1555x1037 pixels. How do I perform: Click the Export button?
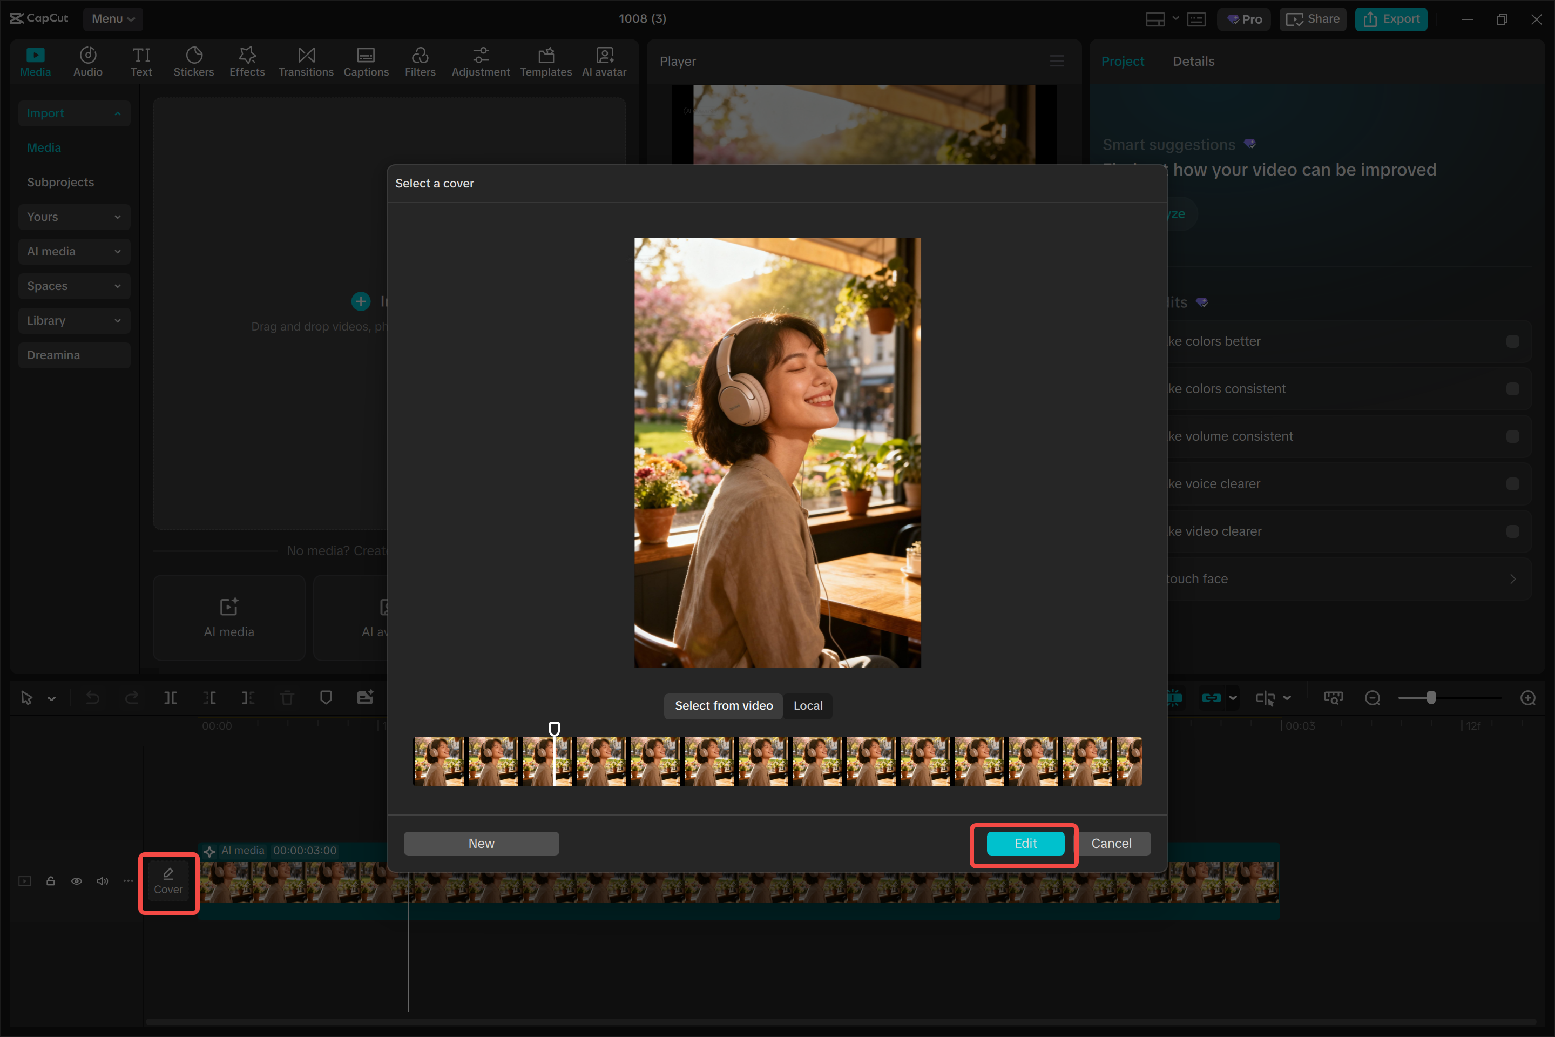pos(1391,19)
